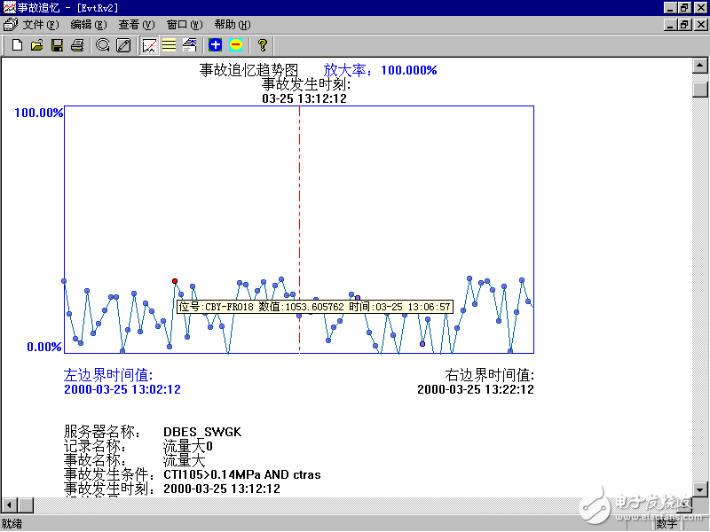Click the vertical scrollbar up arrow
The width and height of the screenshot is (710, 532).
(700, 68)
